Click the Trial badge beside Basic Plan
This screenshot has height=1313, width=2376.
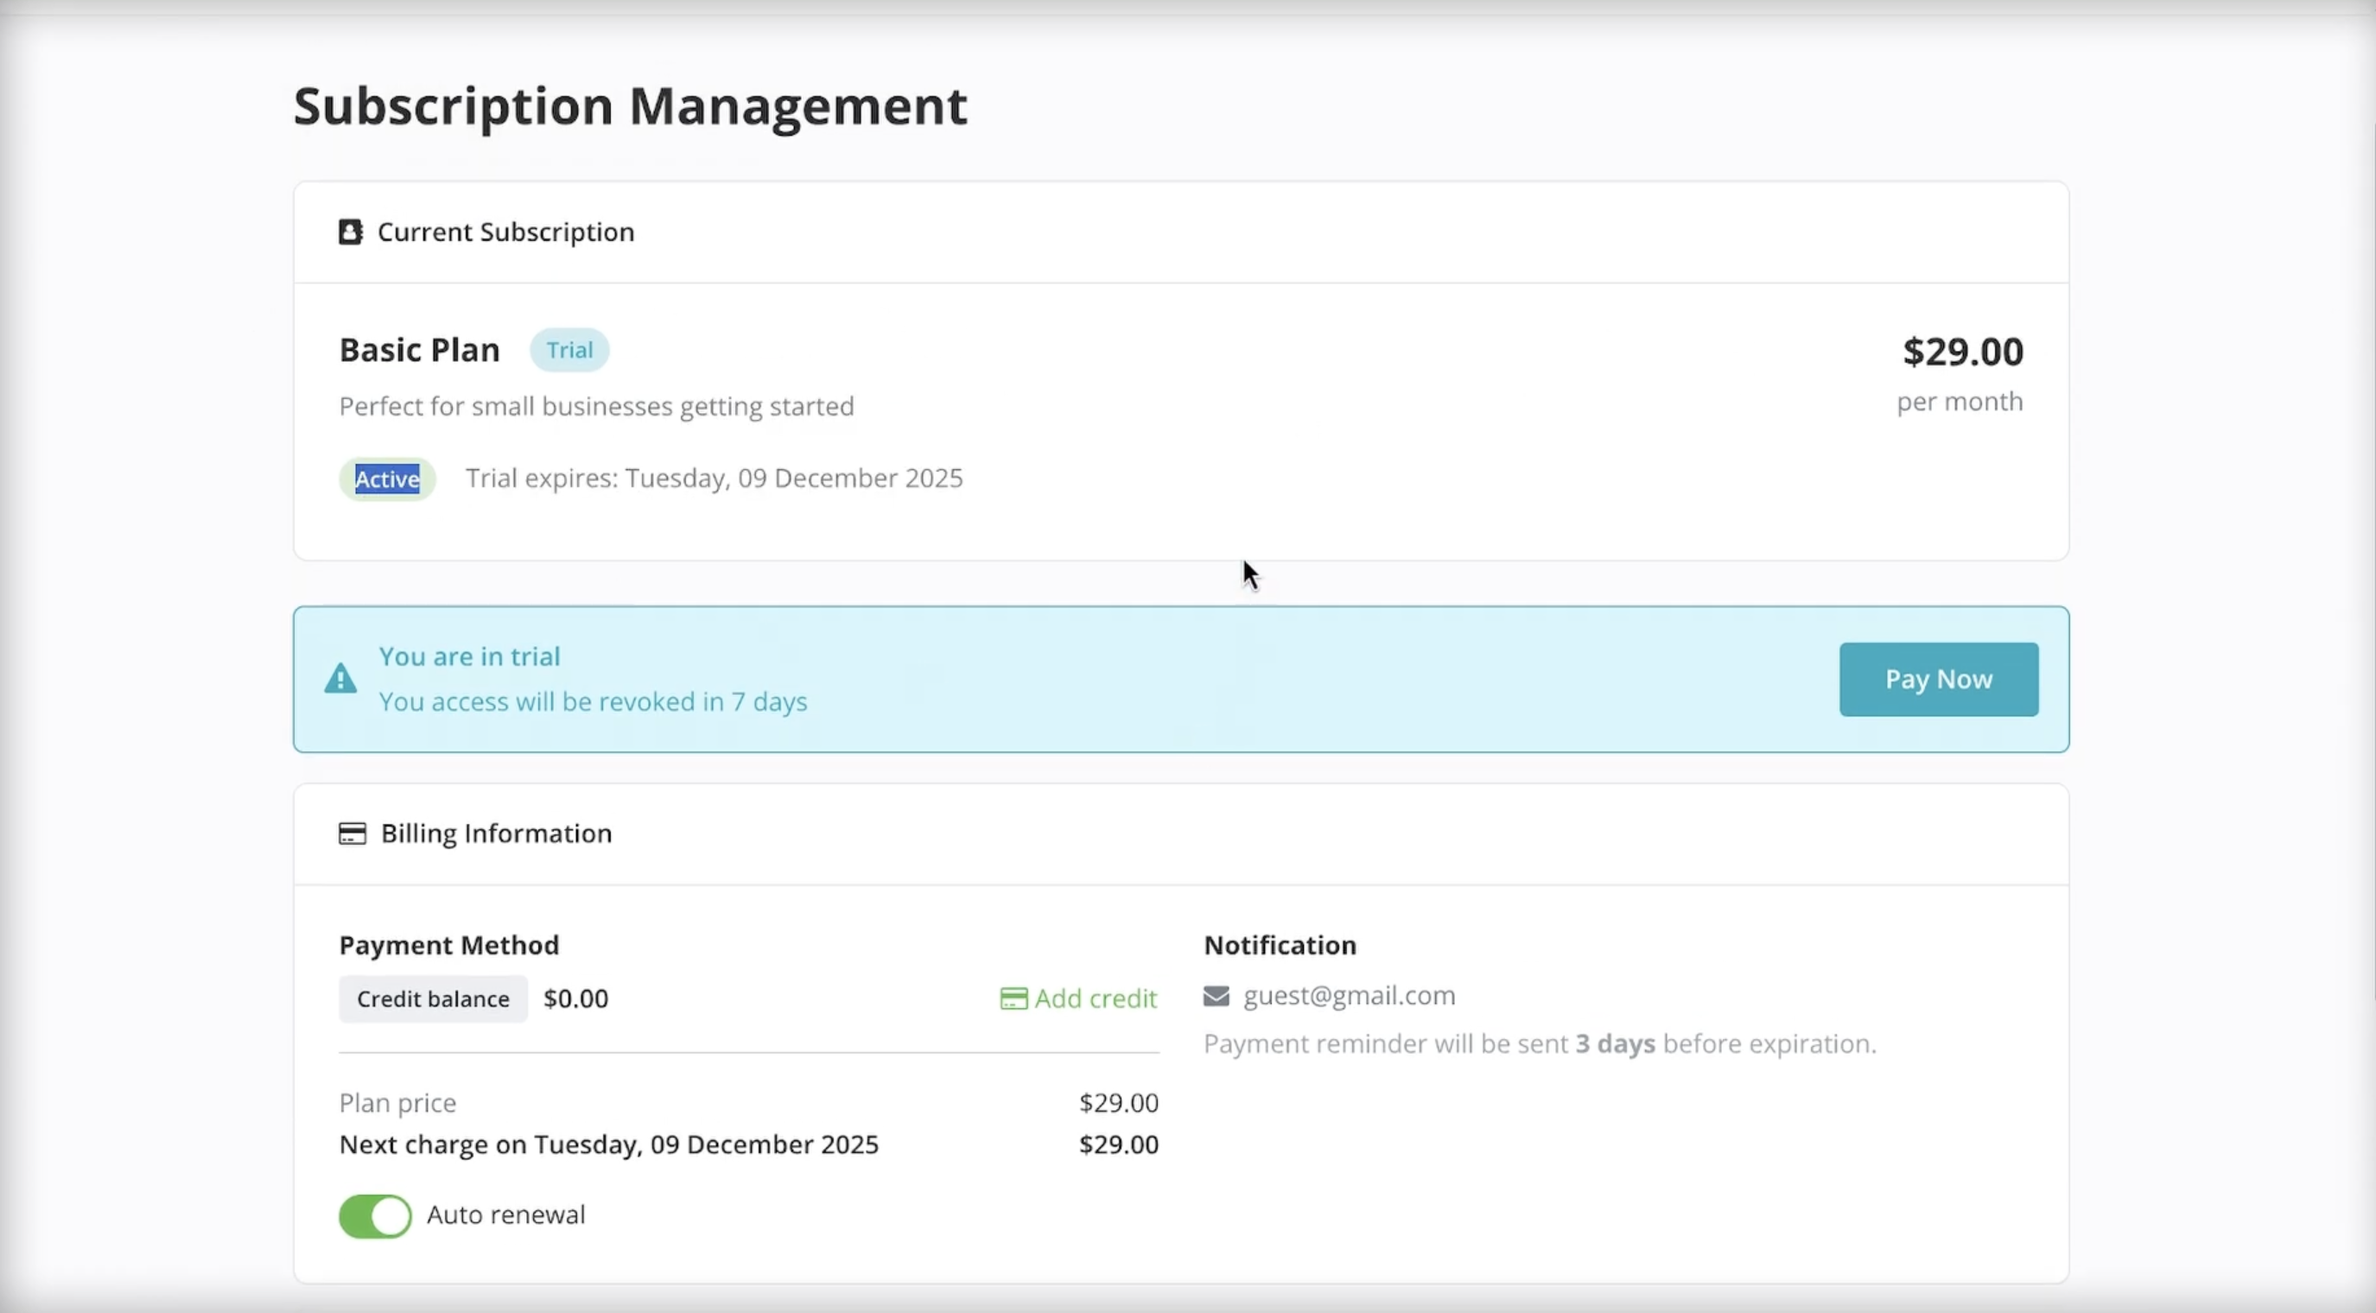coord(569,351)
